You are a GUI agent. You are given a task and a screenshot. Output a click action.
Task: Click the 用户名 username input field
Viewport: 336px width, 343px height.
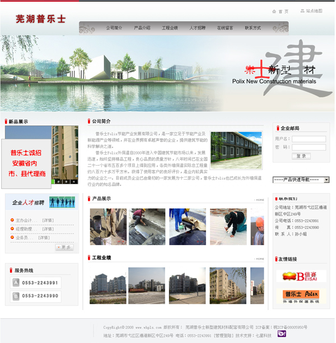(x=308, y=139)
